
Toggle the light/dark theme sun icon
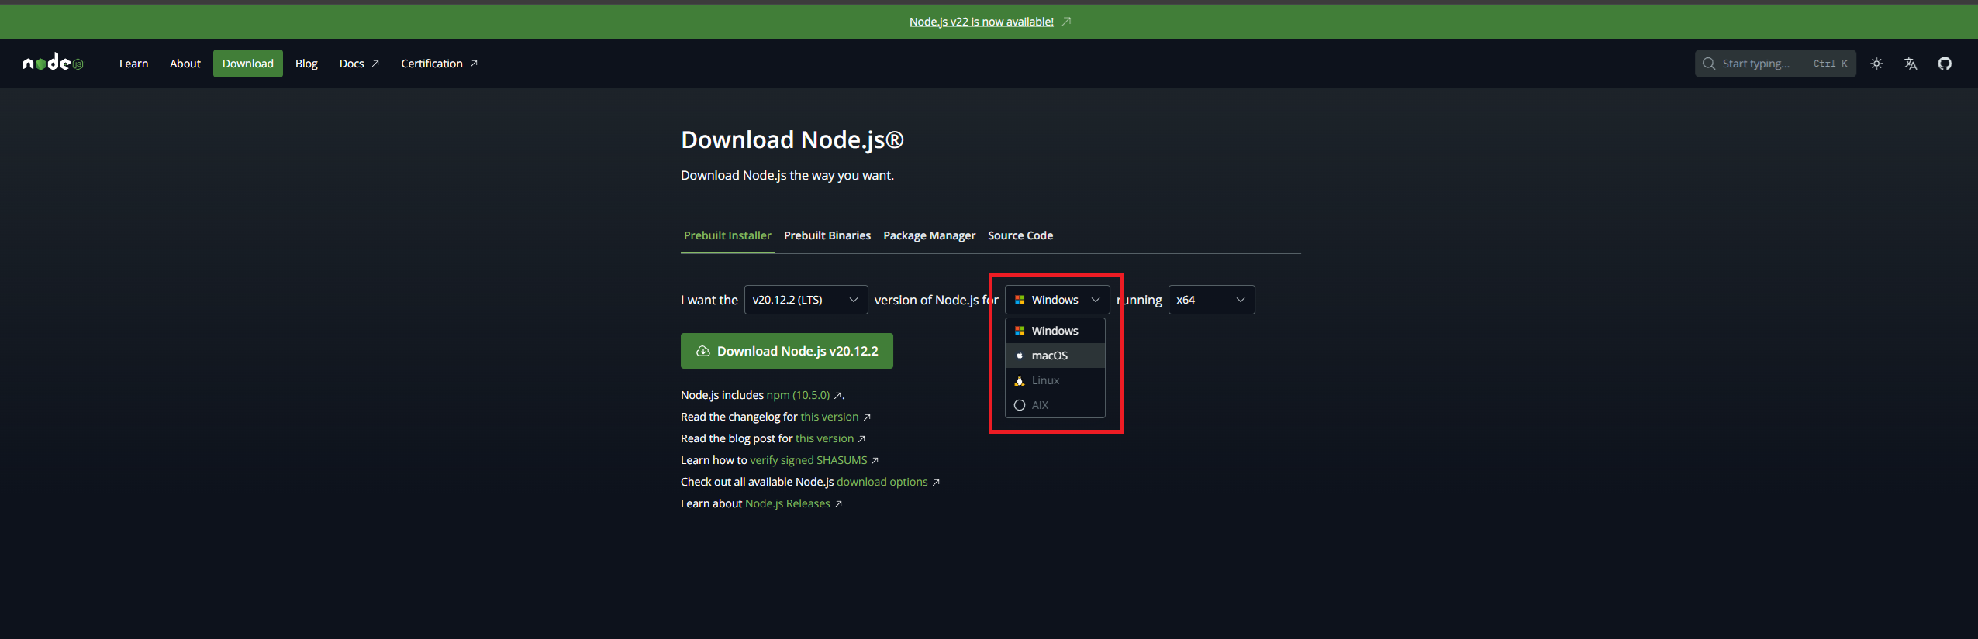pos(1876,64)
